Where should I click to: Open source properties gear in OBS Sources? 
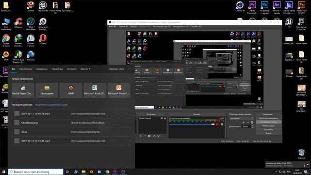click(149, 136)
